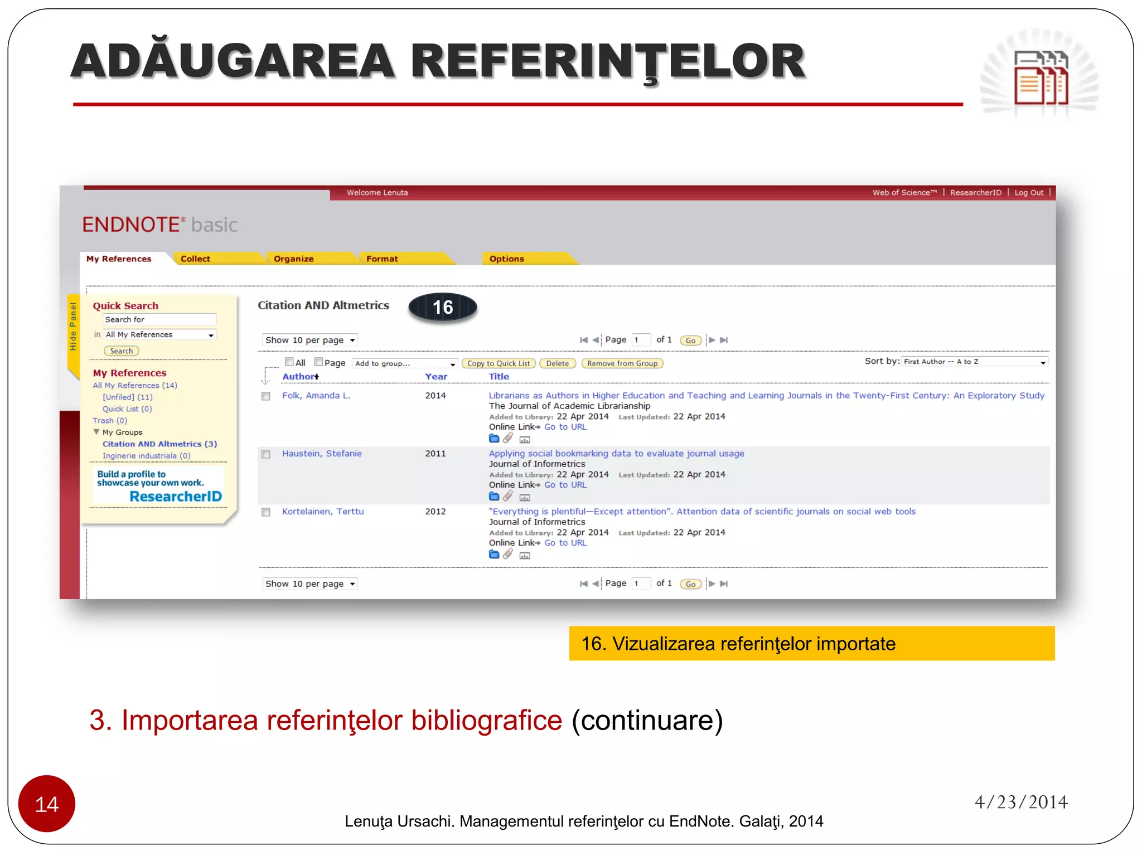Screen dimensions: 1142x856
Task: Open Trash (0) in sidebar
Action: point(110,420)
